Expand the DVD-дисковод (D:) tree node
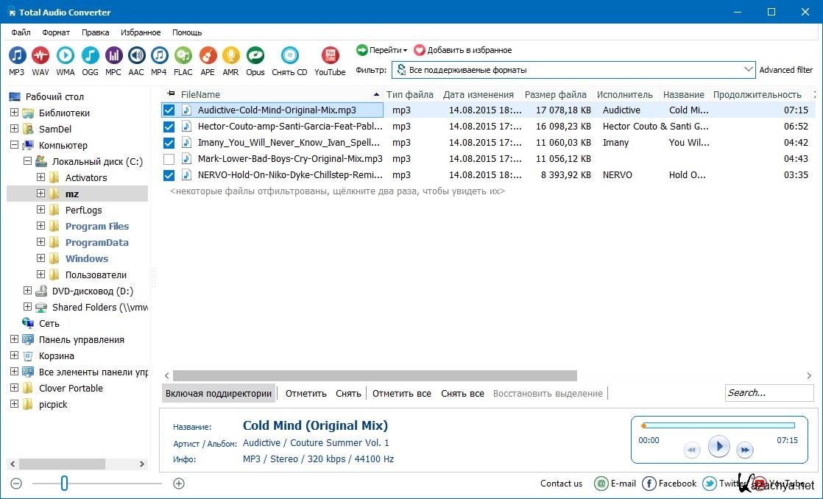Viewport: 823px width, 499px height. point(27,291)
